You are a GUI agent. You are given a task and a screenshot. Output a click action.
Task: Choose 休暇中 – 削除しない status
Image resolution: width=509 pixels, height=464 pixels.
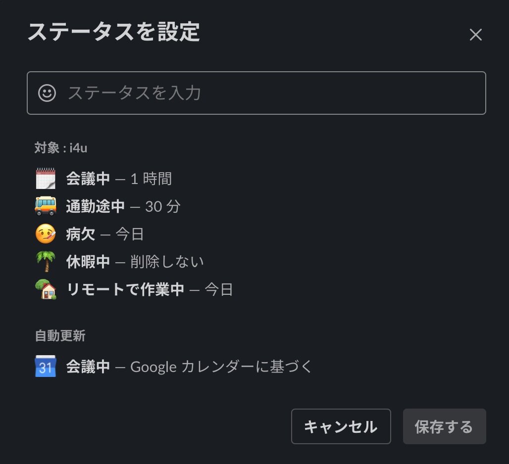click(119, 262)
